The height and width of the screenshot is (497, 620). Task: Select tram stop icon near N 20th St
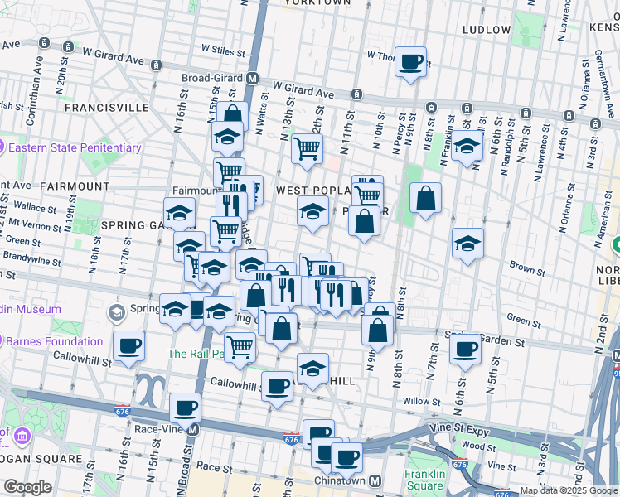pyautogui.click(x=69, y=47)
